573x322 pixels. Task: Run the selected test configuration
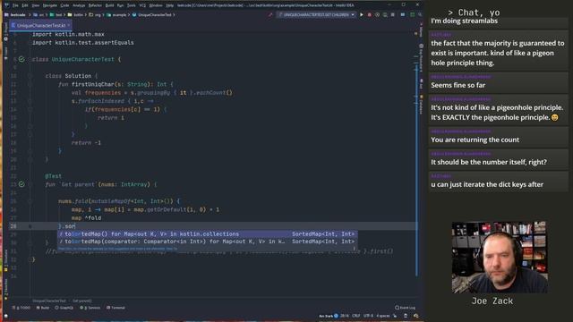362,14
